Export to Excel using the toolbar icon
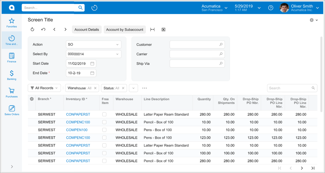 pyautogui.click(x=163, y=30)
